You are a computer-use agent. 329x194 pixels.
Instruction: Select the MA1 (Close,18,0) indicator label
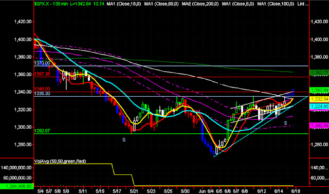click(x=123, y=4)
